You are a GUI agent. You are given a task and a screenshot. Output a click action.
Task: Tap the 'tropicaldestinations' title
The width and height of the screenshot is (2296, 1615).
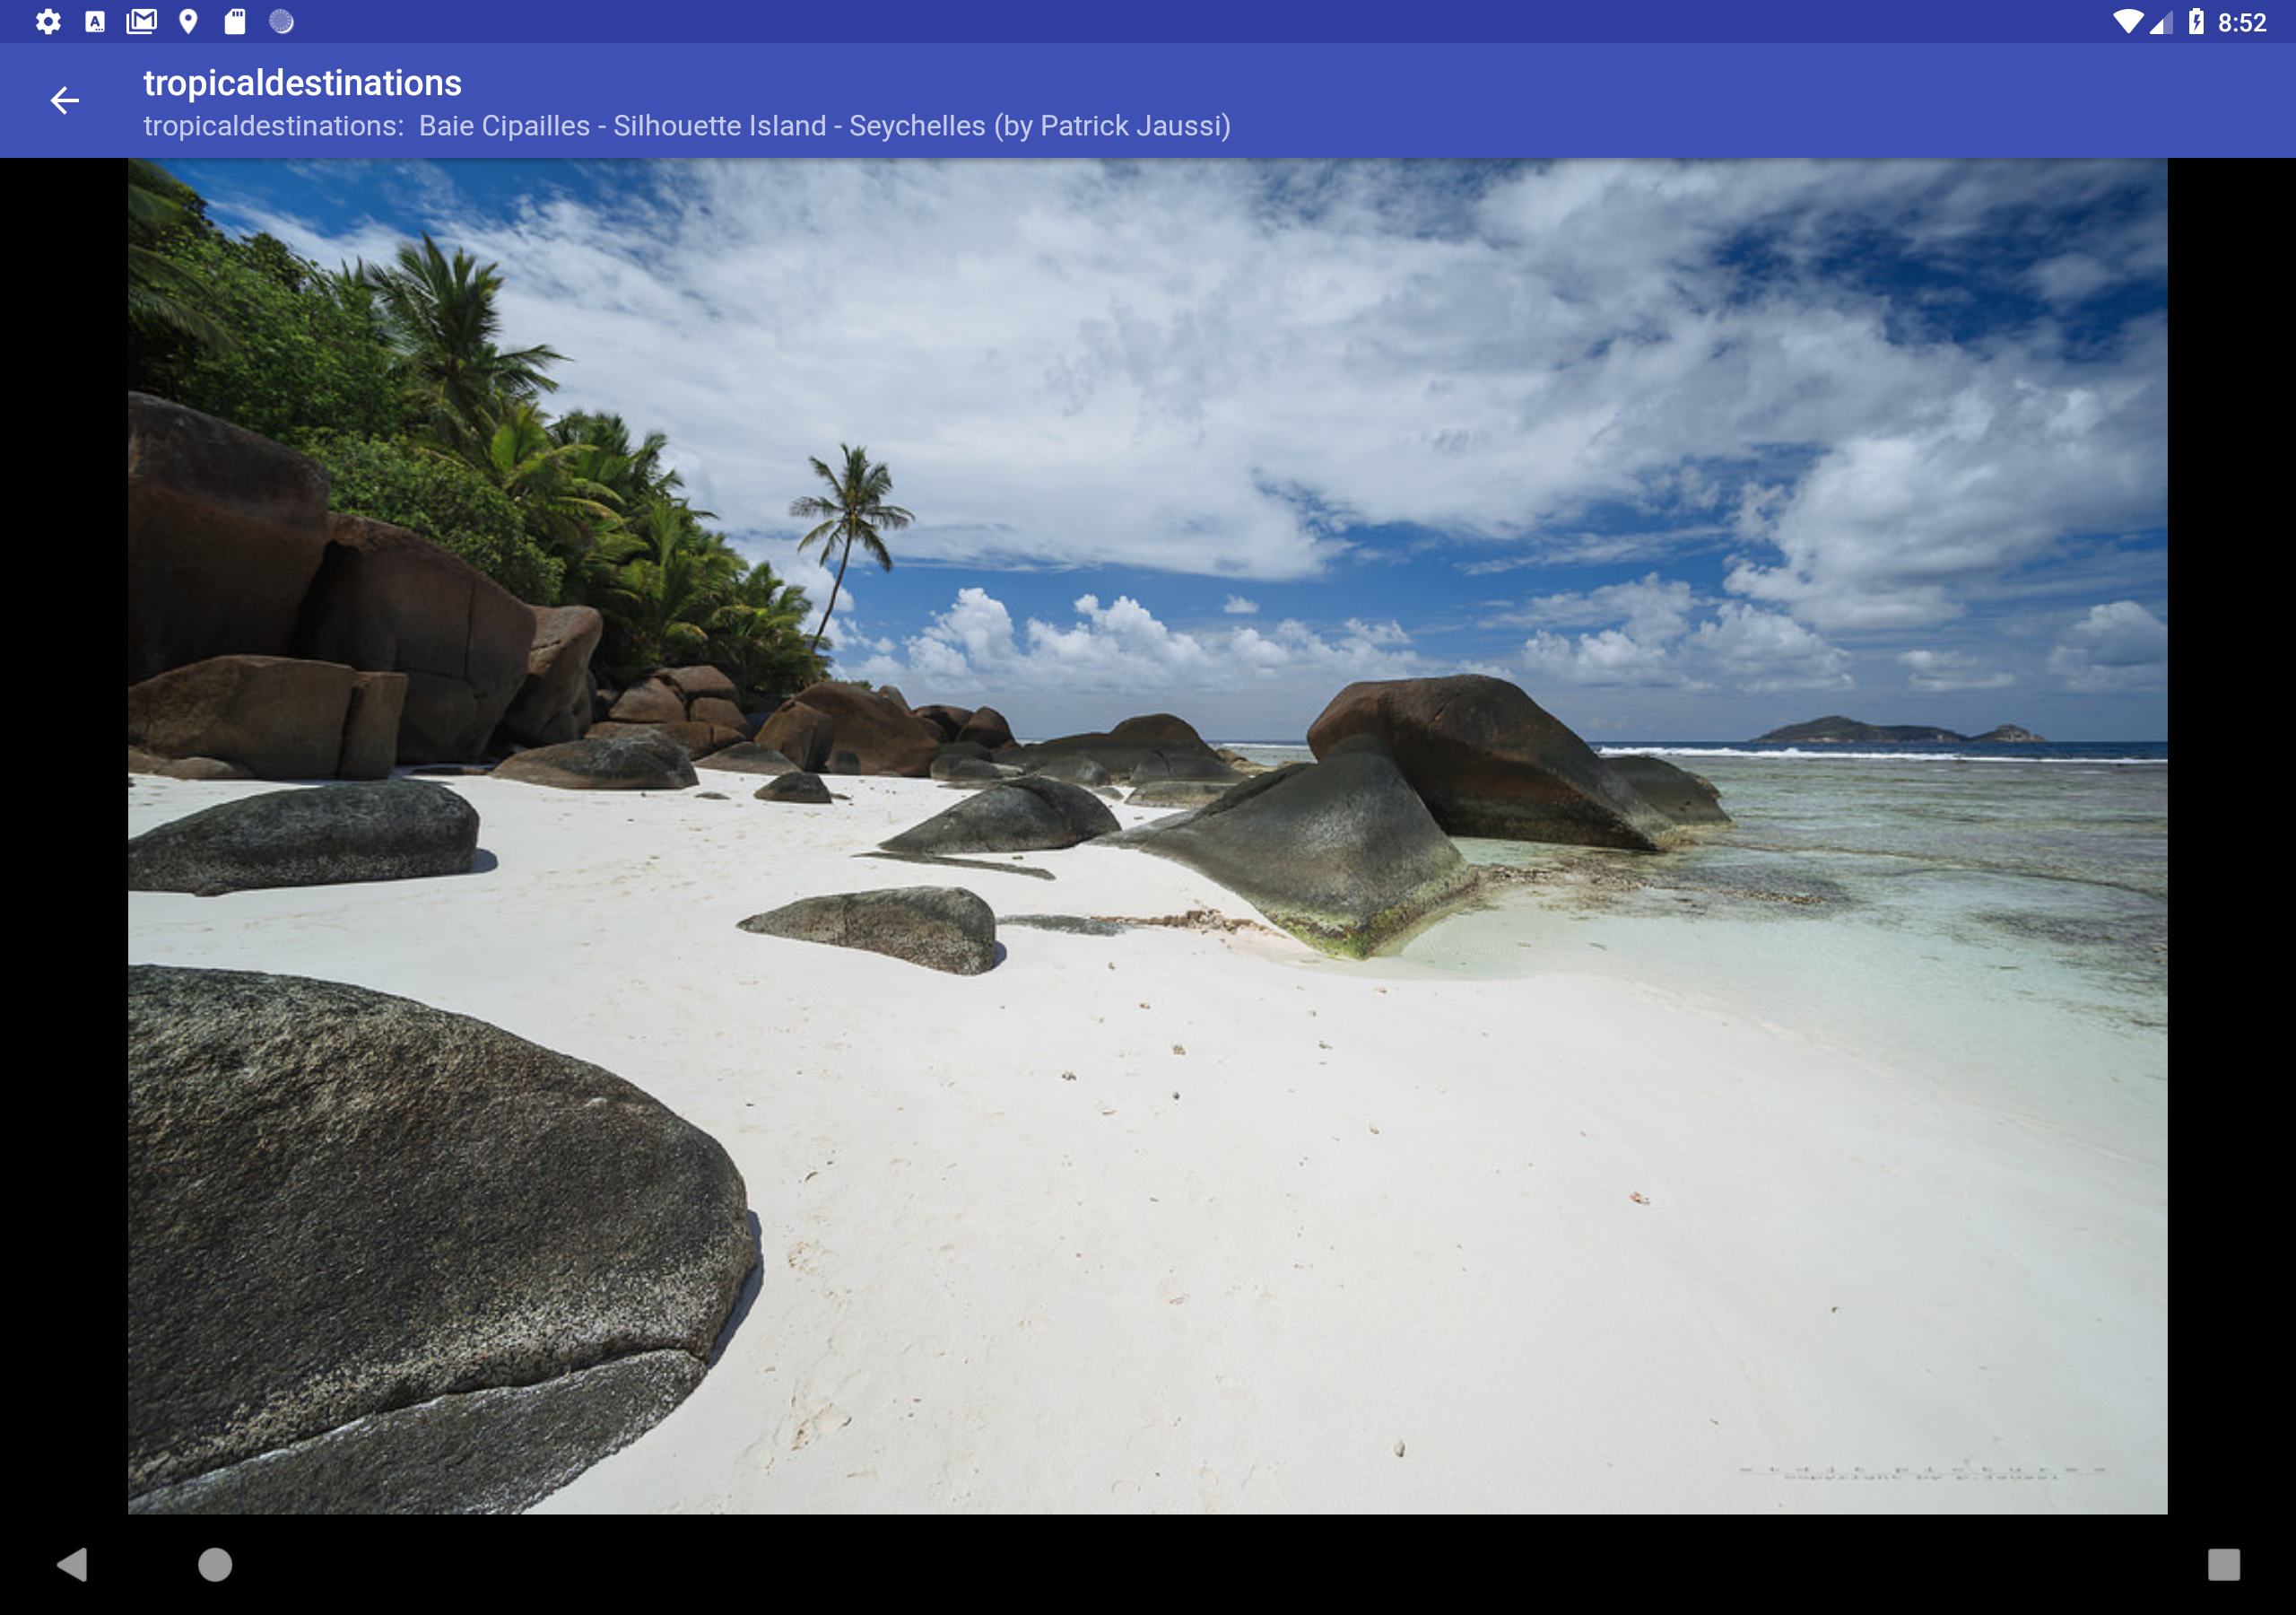click(302, 83)
